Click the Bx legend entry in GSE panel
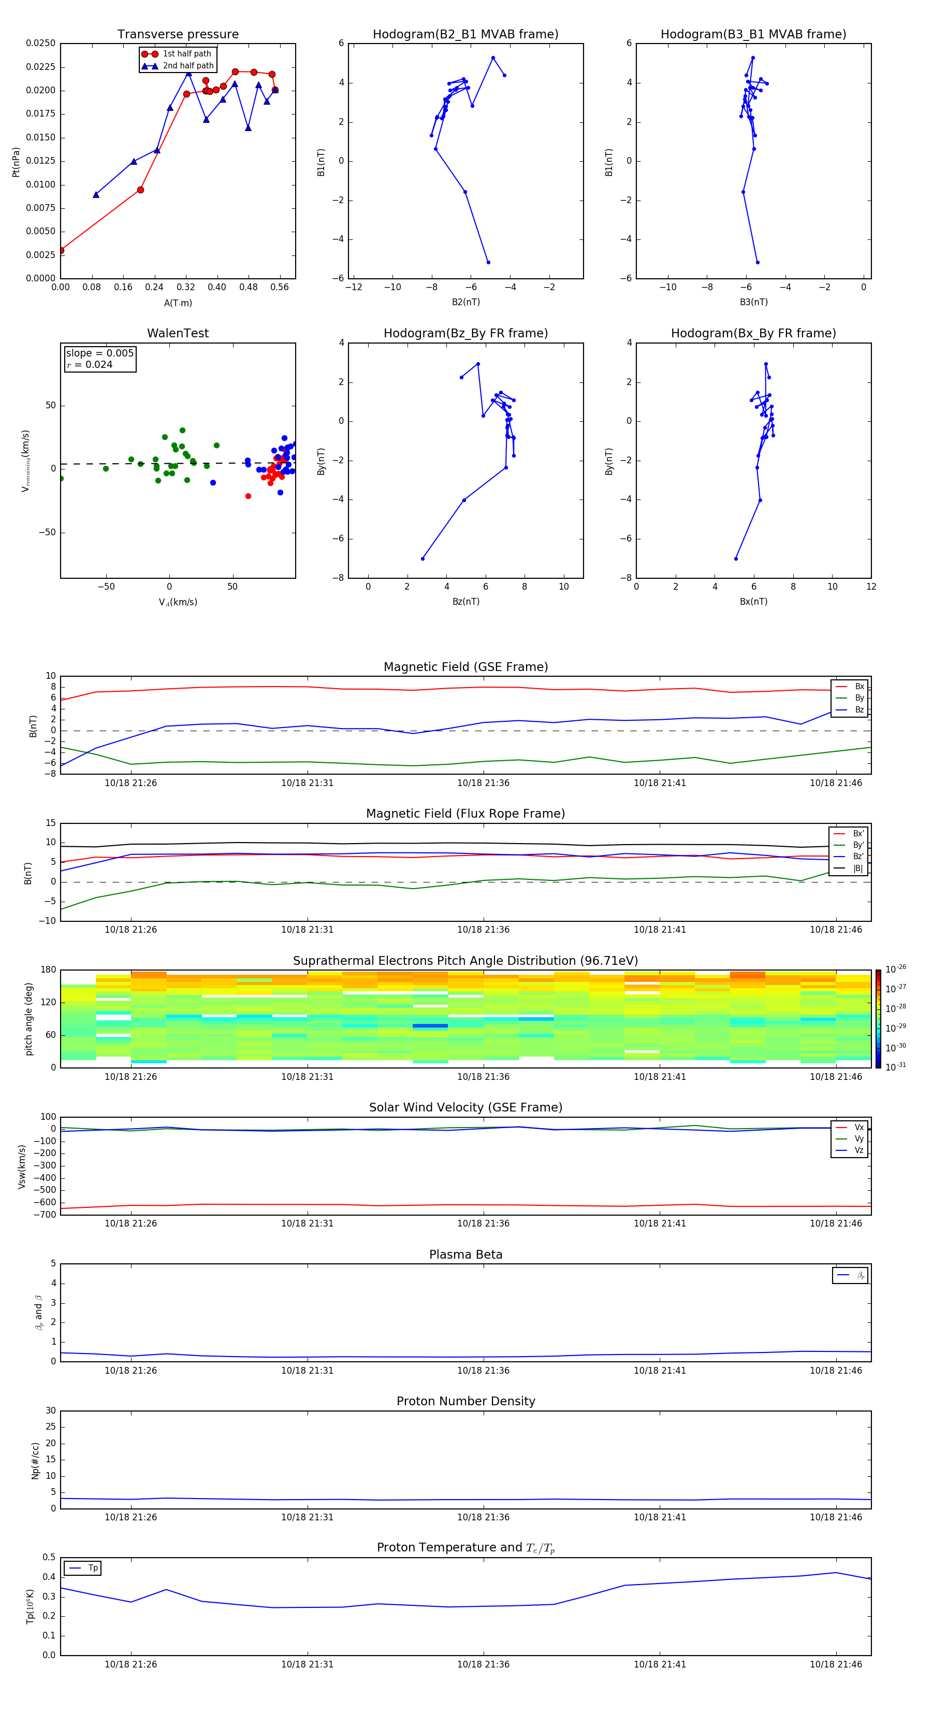932x1710 pixels. pos(850,687)
